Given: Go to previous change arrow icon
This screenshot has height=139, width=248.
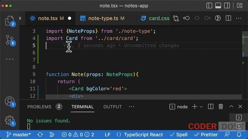Looking at the screenshot, I should click(186, 18).
